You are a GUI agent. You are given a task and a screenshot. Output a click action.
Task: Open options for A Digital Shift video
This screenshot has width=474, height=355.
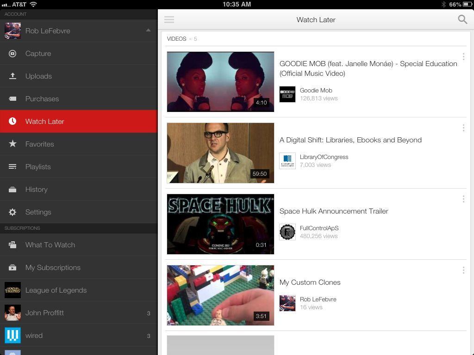pos(463,128)
